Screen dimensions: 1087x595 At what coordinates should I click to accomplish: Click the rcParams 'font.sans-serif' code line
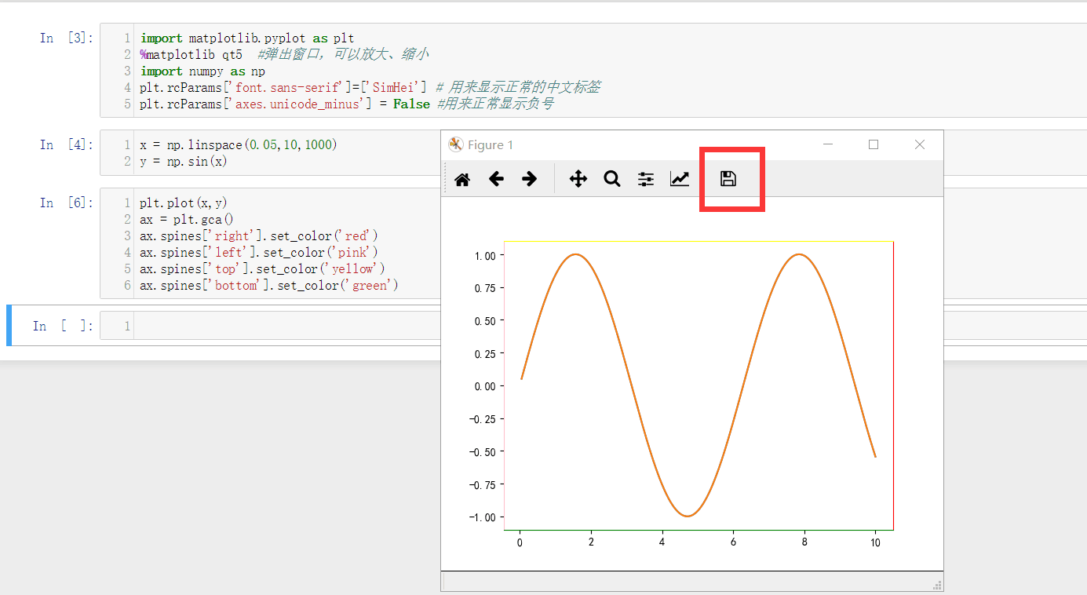tap(370, 87)
